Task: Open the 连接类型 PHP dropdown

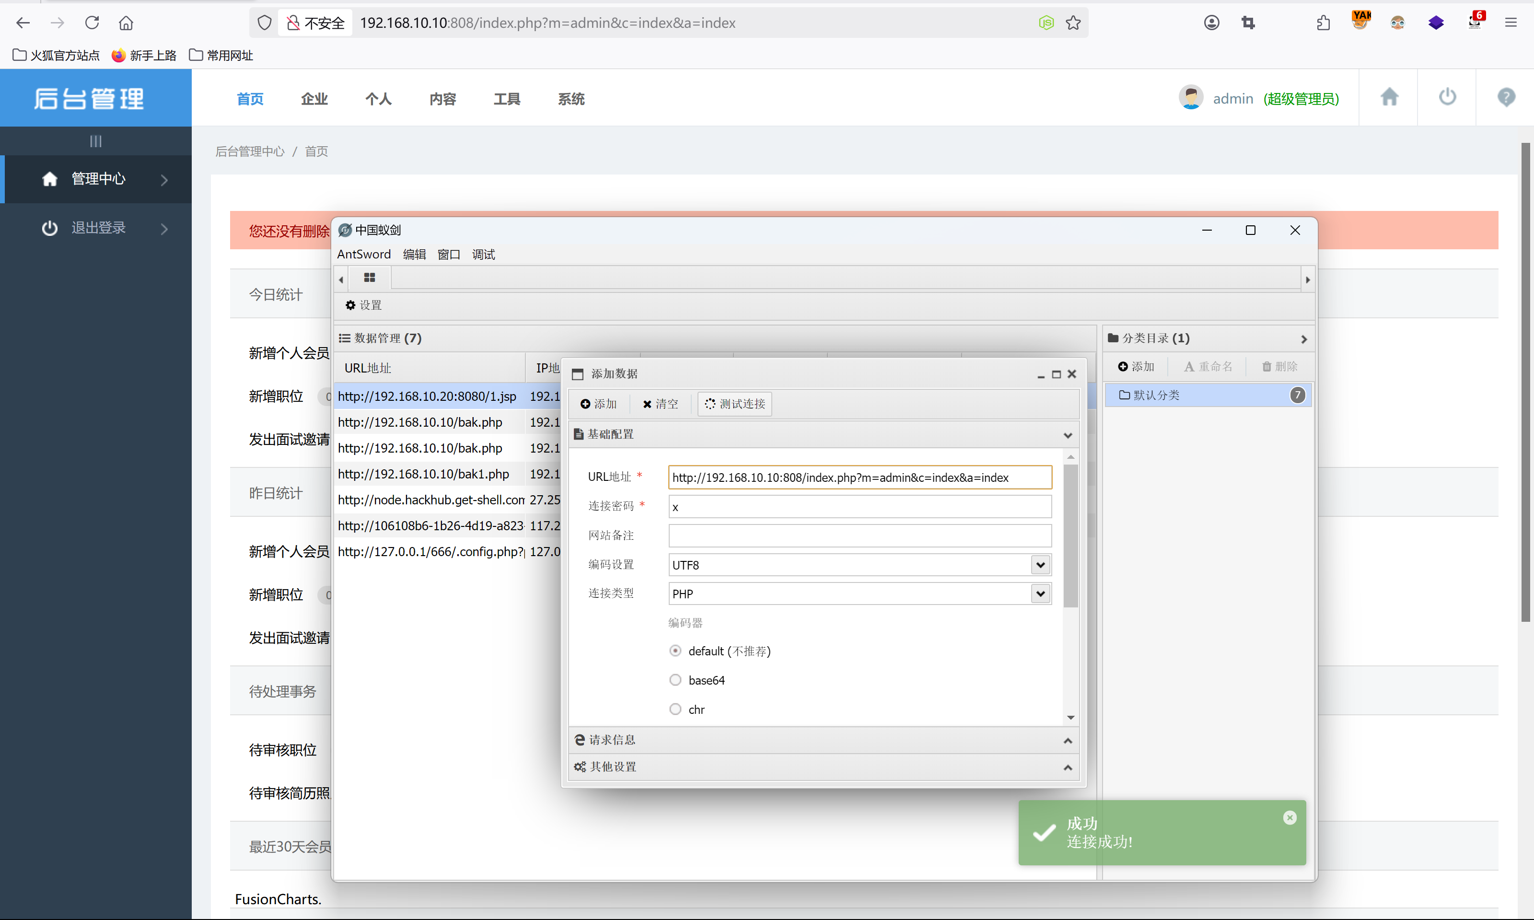Action: (x=1040, y=594)
